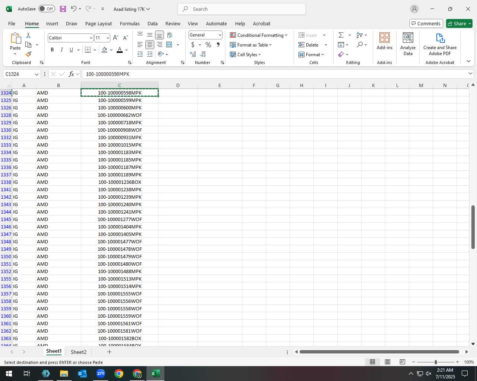The image size is (477, 381).
Task: Select Normal view in status bar
Action: (x=372, y=362)
